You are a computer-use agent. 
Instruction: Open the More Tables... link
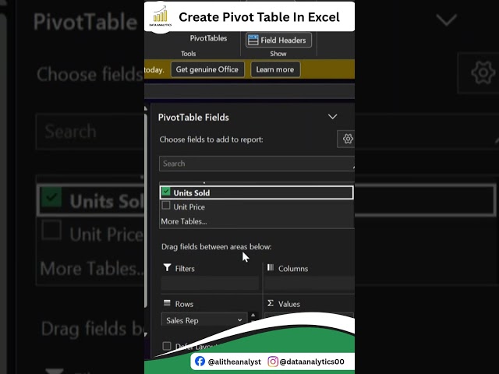(184, 221)
